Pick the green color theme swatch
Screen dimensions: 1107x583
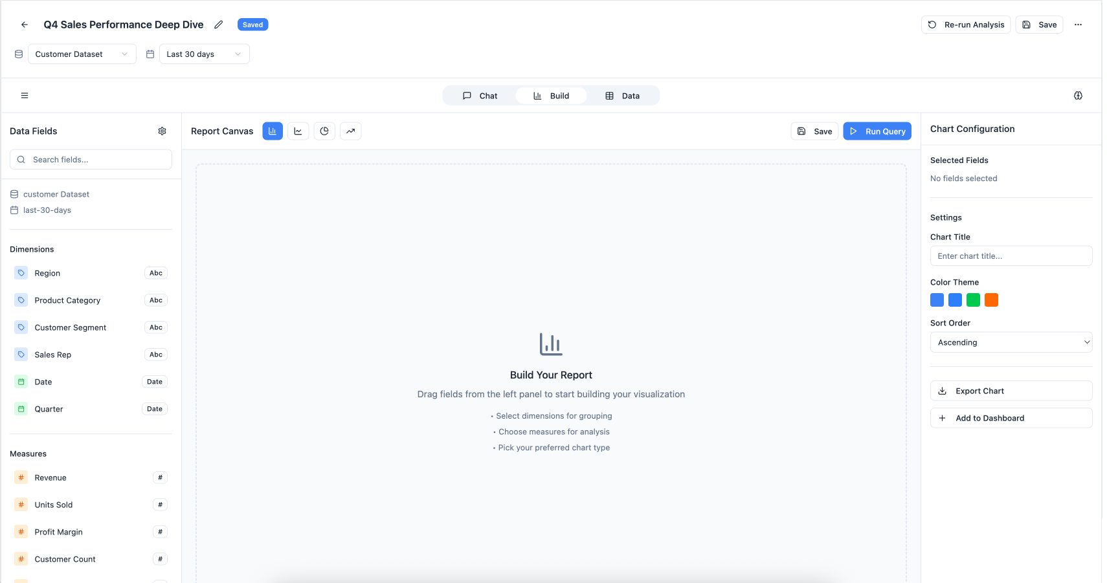pos(973,300)
